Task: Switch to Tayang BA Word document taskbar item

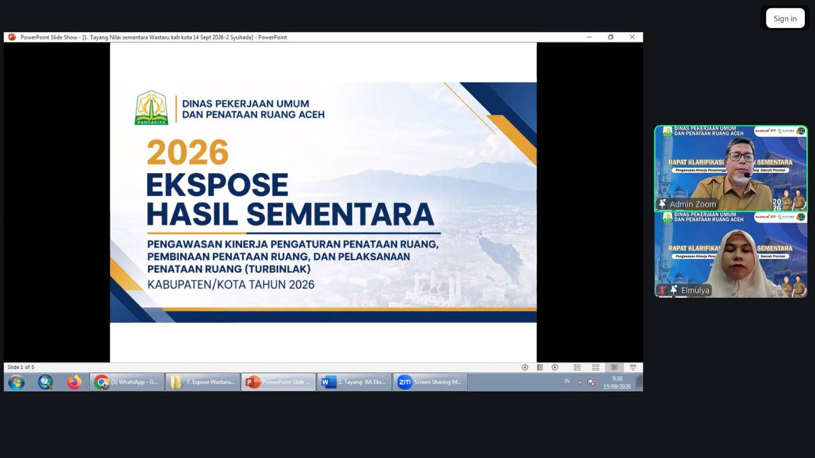Action: pyautogui.click(x=354, y=382)
